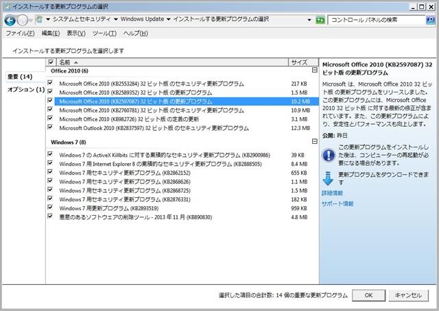Select the KB2553284 Office security update row
Screen dimensions: 439x311
point(187,84)
